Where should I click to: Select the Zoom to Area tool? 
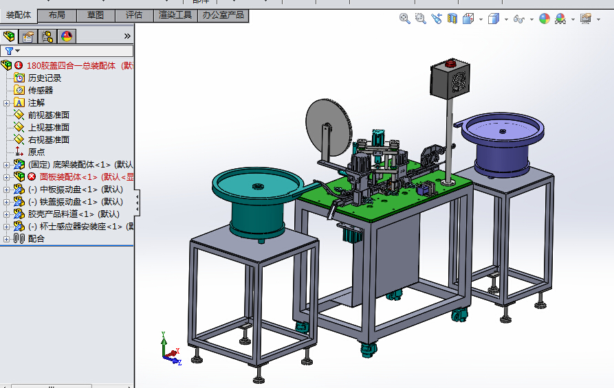421,19
